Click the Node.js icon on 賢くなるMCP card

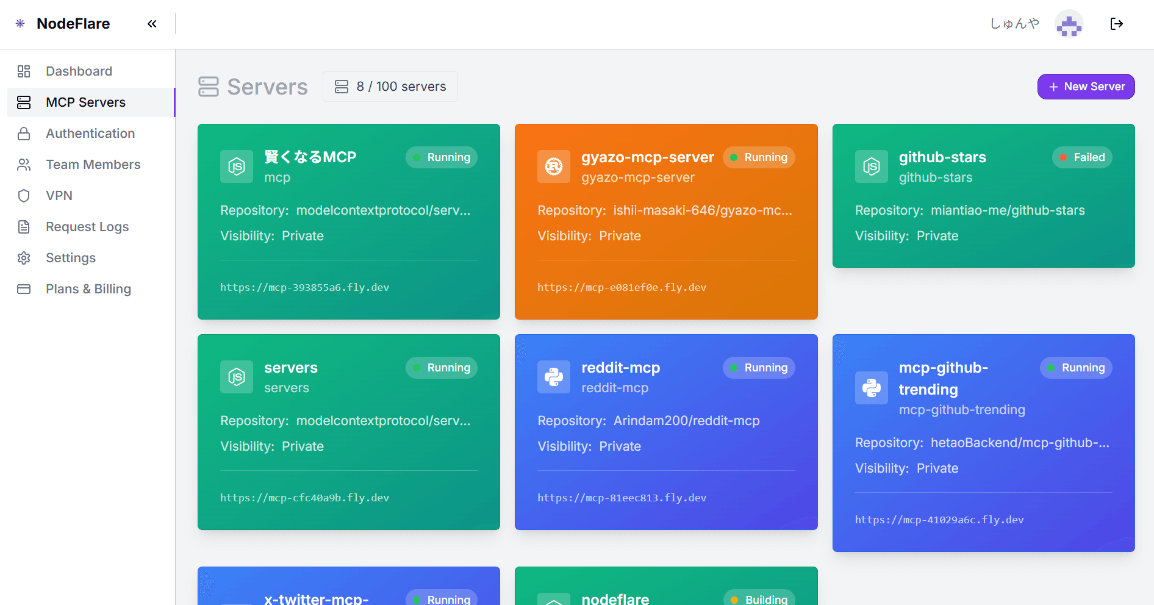click(237, 166)
